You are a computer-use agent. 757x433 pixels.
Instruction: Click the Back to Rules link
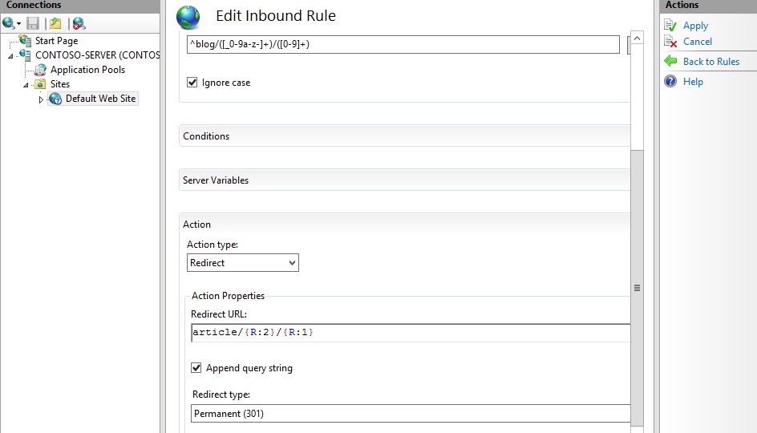point(710,62)
